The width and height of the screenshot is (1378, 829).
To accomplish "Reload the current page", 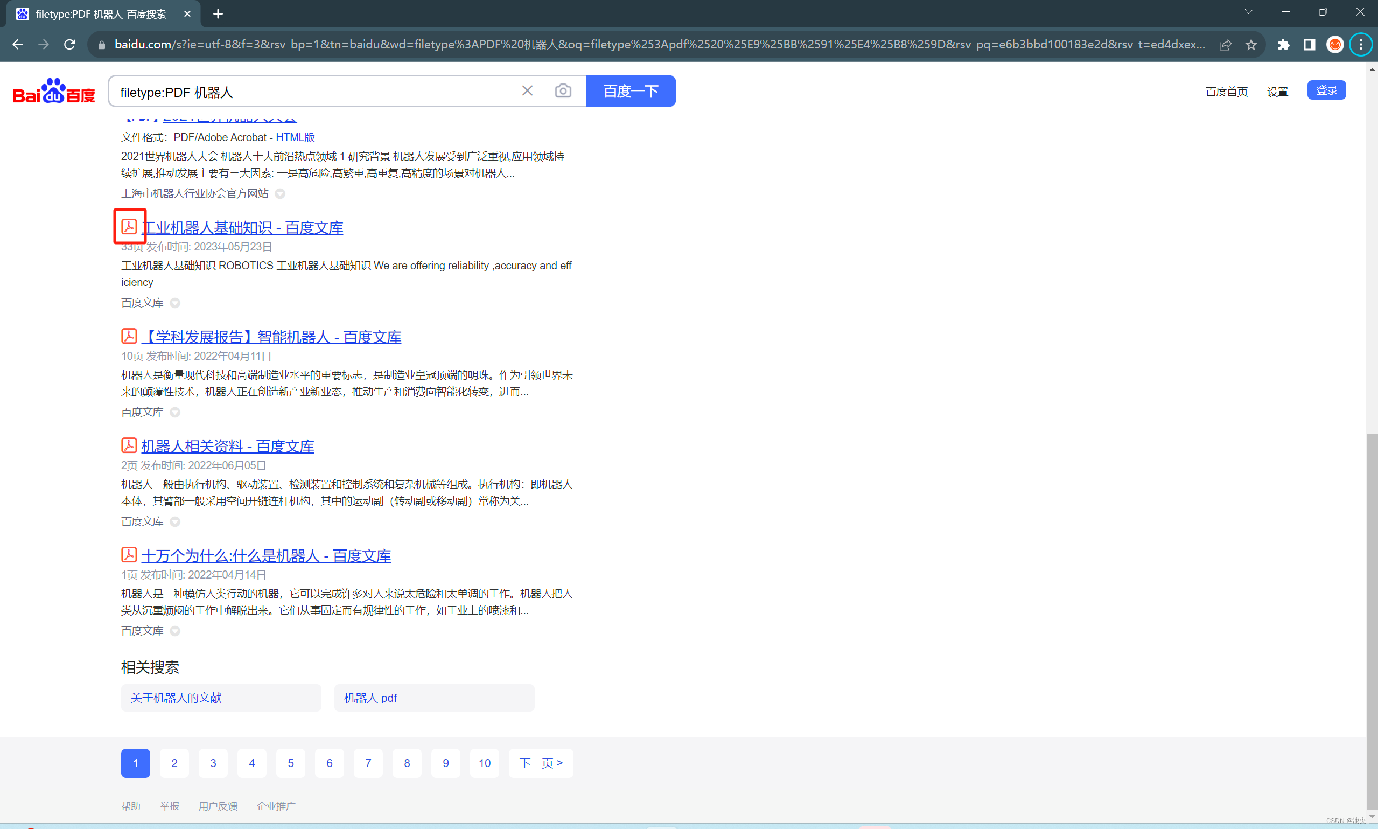I will click(x=69, y=44).
